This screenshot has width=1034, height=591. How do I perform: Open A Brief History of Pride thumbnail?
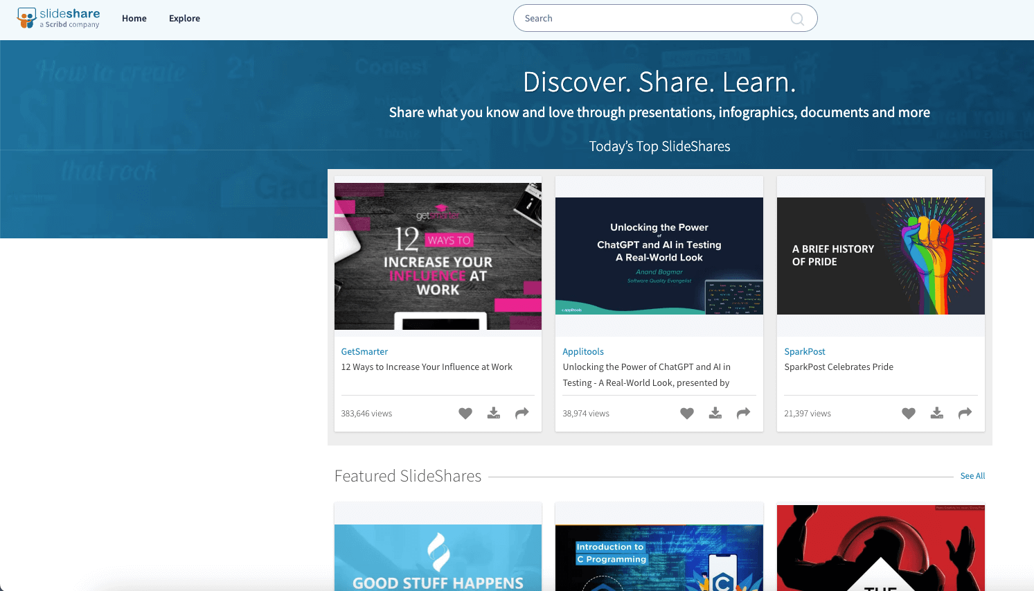[x=881, y=256]
